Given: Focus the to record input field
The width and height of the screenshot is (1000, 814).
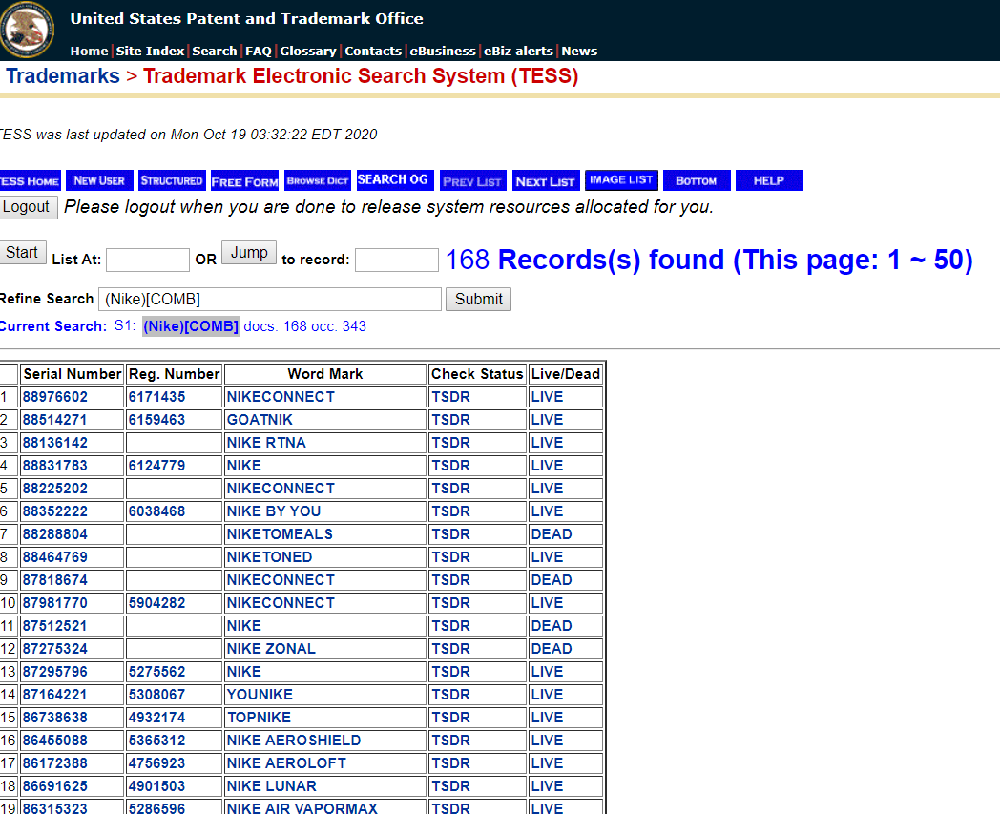Looking at the screenshot, I should click(397, 260).
